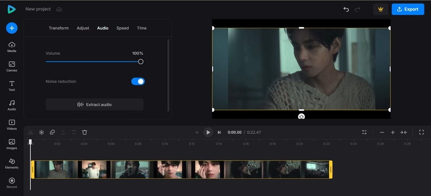Click the Extract audio button

pyautogui.click(x=95, y=105)
